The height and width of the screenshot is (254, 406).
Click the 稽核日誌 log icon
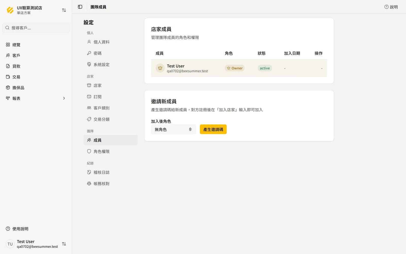tap(89, 172)
